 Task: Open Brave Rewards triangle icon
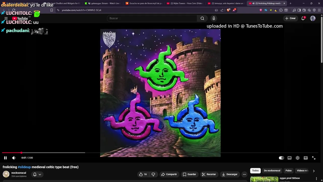click(x=234, y=10)
